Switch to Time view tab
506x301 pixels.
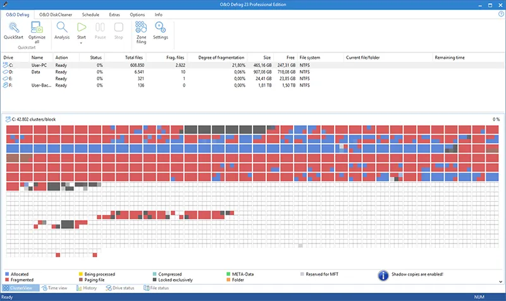pos(54,288)
